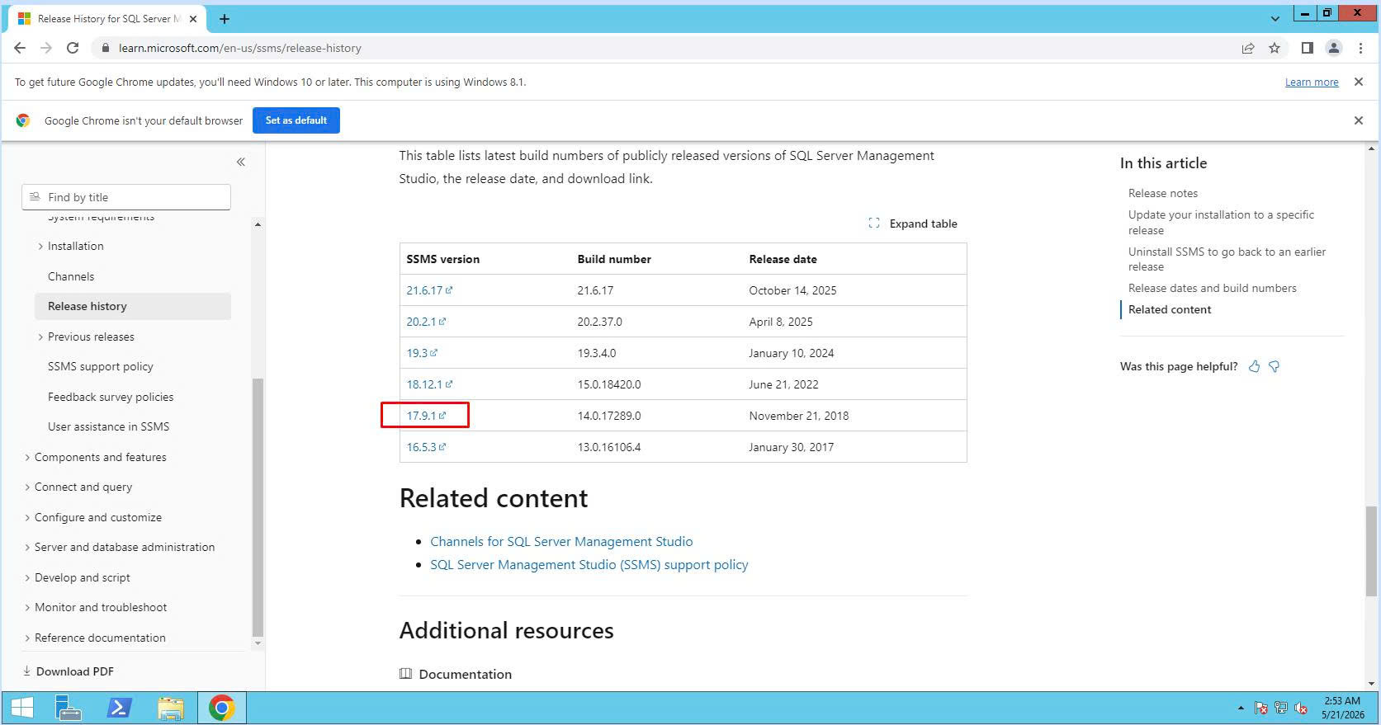Screen dimensions: 1381x725
Task: Click Download PDF at sidebar bottom
Action: point(69,671)
